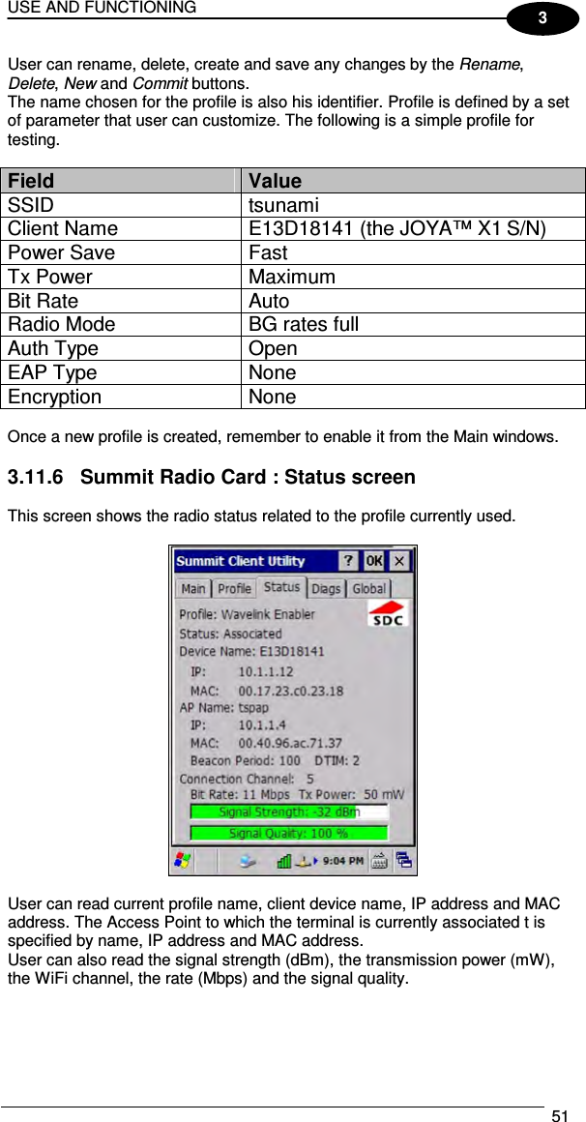This screenshot has width=586, height=1122.
Task: Click the 'SSID' table cell
Action: click(x=120, y=205)
